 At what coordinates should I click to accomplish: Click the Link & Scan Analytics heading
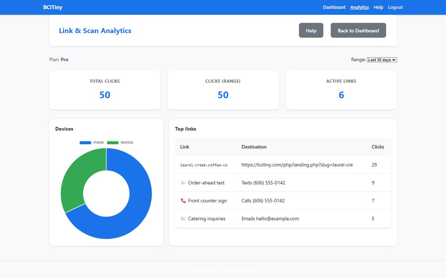(95, 30)
